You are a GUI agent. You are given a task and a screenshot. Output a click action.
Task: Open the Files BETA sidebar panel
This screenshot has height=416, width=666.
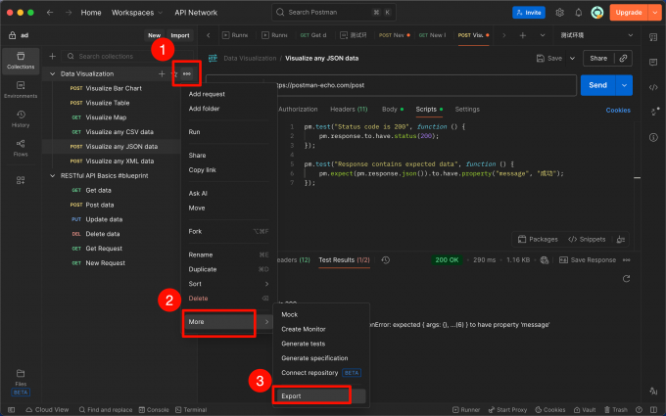point(21,383)
